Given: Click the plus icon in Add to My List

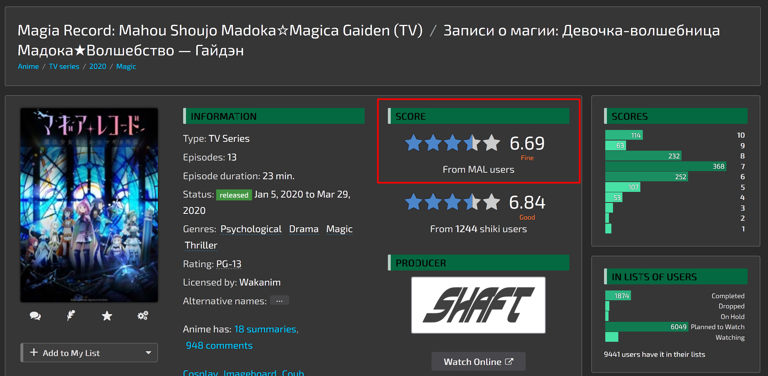Looking at the screenshot, I should point(34,352).
